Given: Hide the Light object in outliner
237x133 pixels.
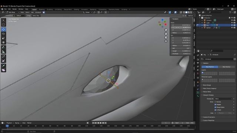Looking at the screenshot, I should click(x=232, y=23).
